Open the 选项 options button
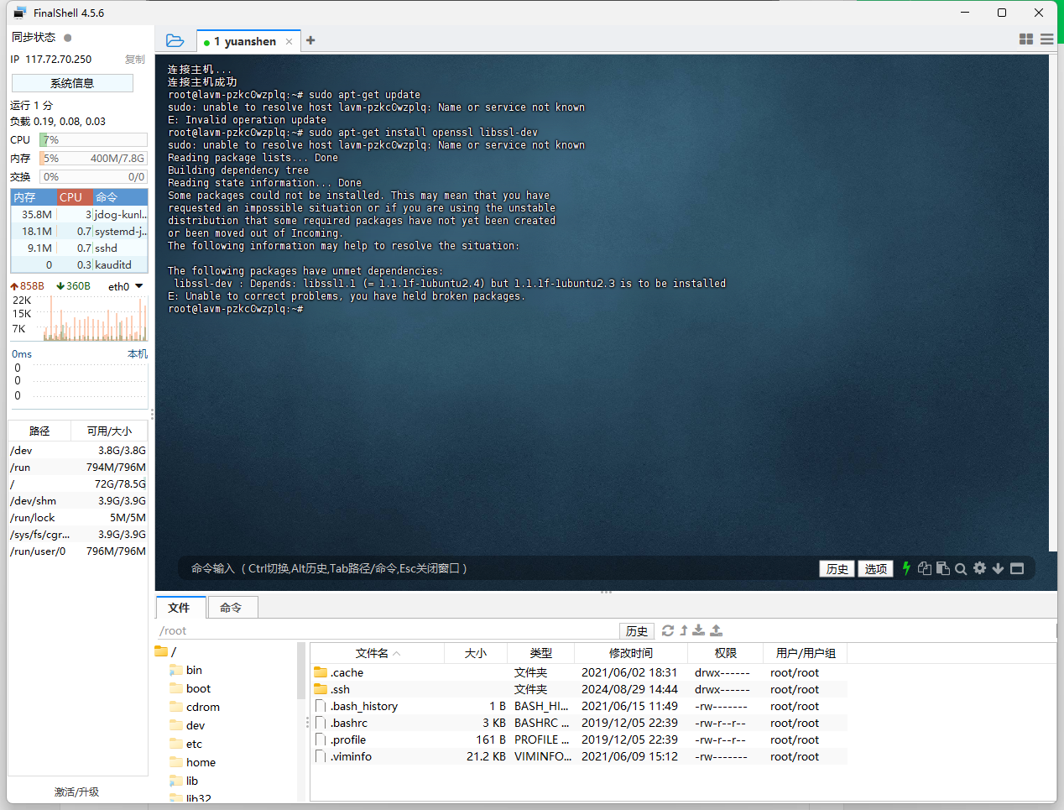1064x810 pixels. click(875, 568)
